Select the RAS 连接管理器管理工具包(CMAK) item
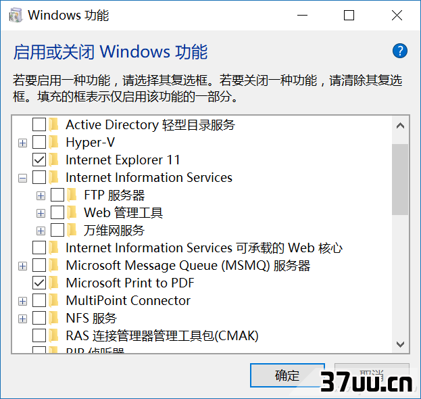 162,335
